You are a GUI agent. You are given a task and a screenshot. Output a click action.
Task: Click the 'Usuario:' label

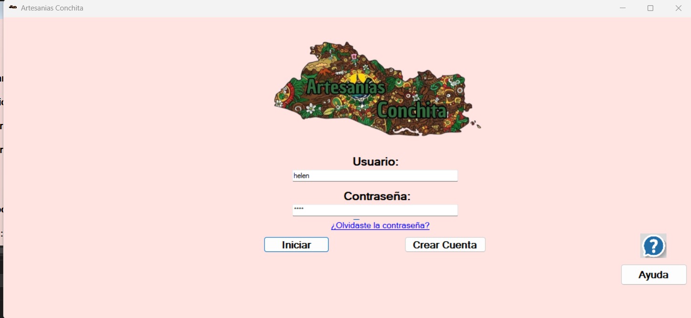pyautogui.click(x=375, y=162)
